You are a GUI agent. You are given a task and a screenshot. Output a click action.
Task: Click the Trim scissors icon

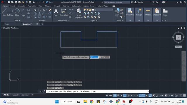coord(44,10)
